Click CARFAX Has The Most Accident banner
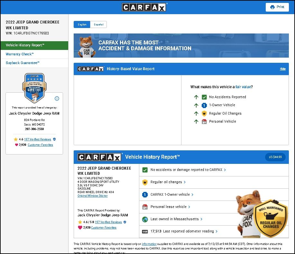 (x=181, y=46)
